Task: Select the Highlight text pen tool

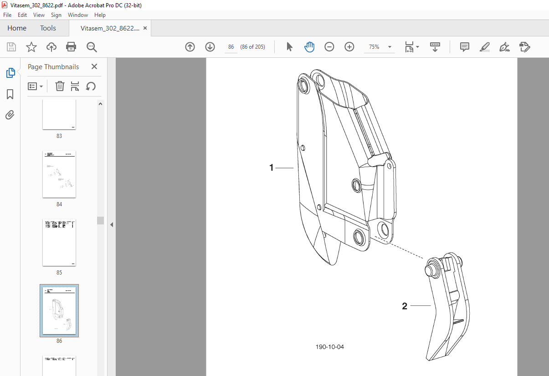Action: 485,47
